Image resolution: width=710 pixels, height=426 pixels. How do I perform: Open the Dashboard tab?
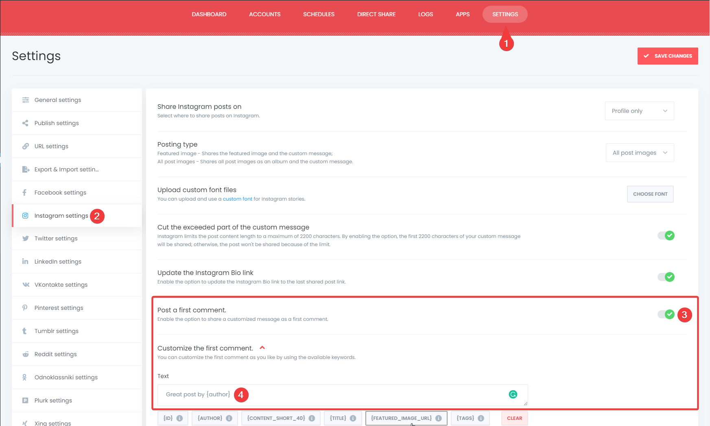tap(209, 14)
